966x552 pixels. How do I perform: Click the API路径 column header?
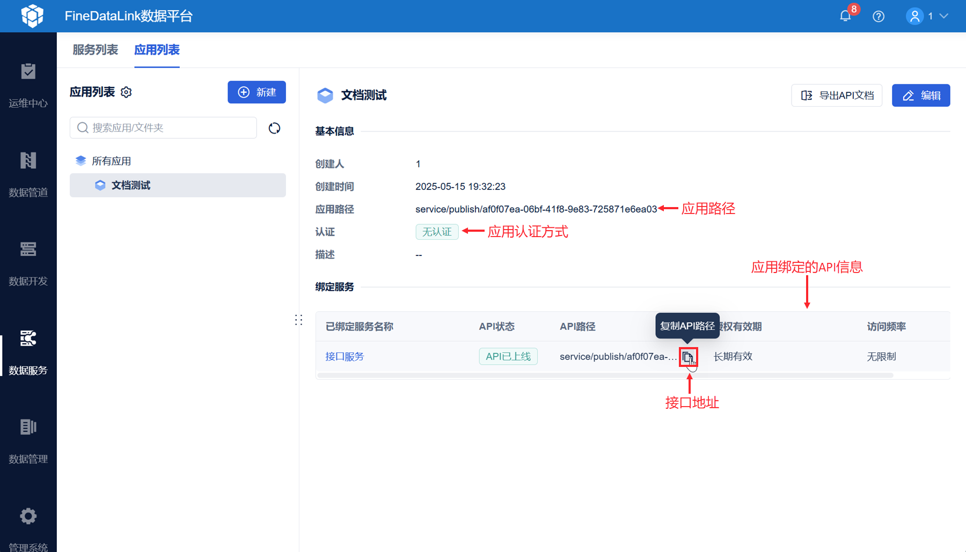[x=577, y=327]
